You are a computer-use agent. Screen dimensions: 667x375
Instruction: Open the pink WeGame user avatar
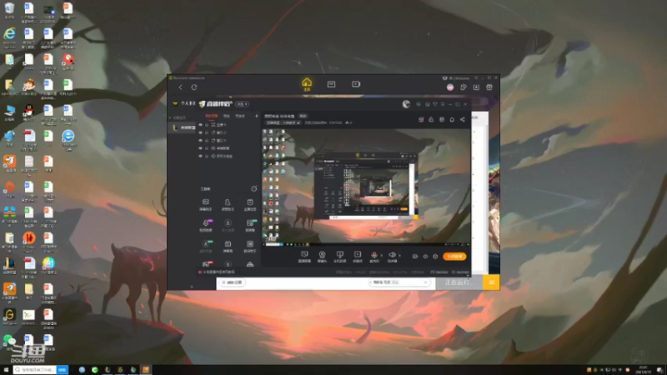450,87
